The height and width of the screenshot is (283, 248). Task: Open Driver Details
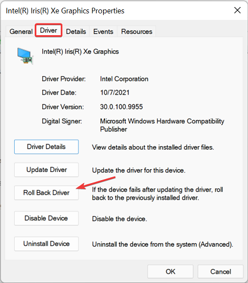(46, 147)
